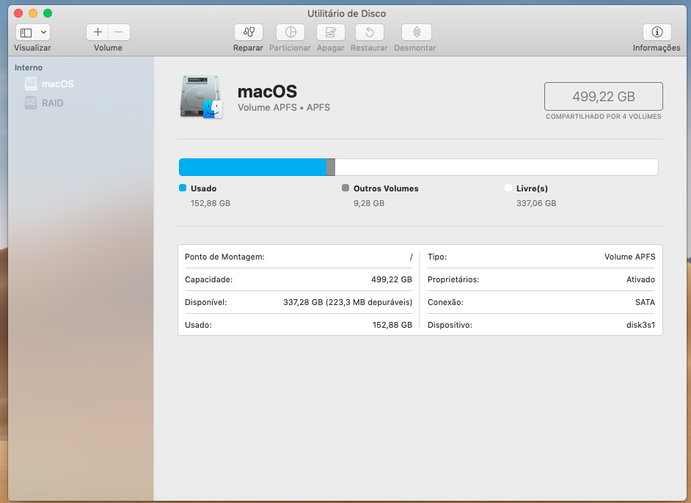The image size is (691, 503).
Task: Remove a volume with the minus button
Action: (119, 32)
